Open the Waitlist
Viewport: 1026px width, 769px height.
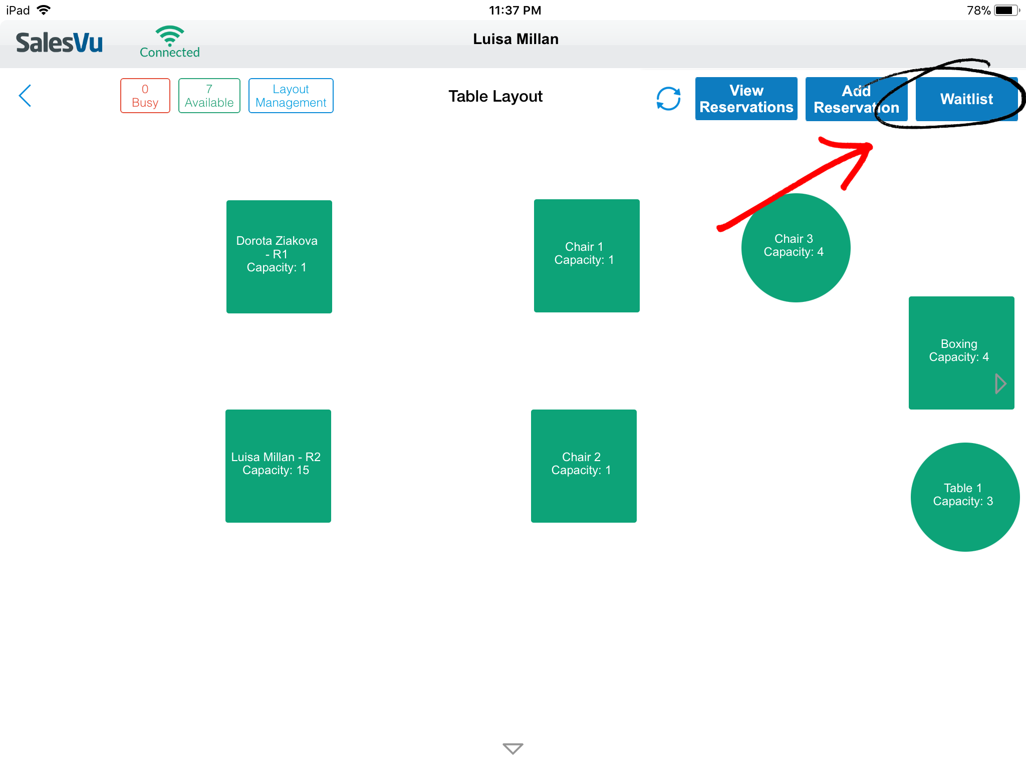[x=966, y=99]
